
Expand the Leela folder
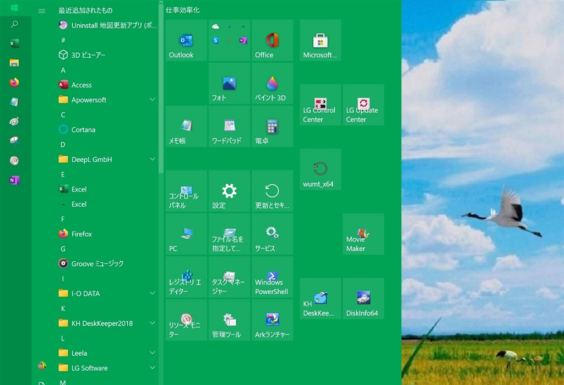click(x=107, y=353)
